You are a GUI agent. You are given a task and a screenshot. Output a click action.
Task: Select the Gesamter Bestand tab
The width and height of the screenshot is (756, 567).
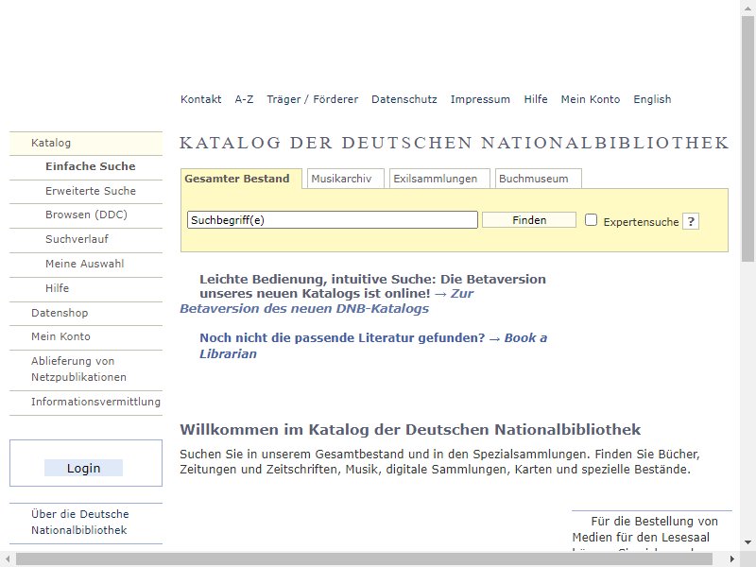(x=241, y=179)
